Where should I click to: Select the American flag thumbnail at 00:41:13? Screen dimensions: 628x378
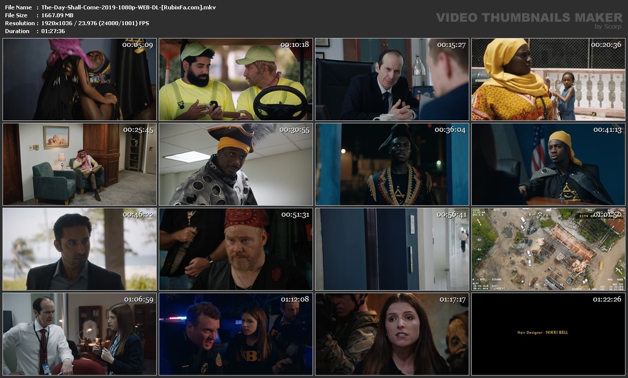[x=548, y=164]
